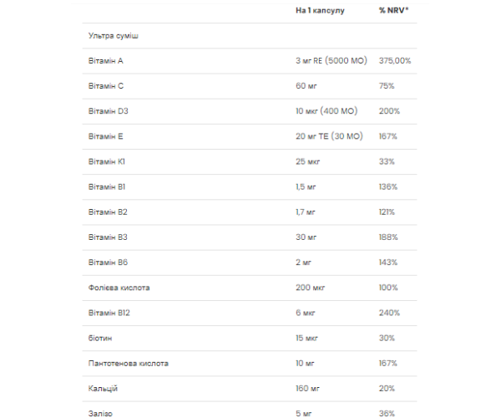Viewport: 501px width, 418px height.
Task: Select the 375,00% value
Action: [394, 61]
